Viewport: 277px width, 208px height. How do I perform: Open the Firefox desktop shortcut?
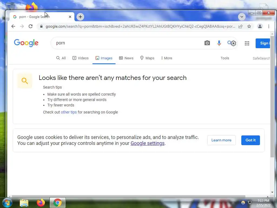[32, 6]
